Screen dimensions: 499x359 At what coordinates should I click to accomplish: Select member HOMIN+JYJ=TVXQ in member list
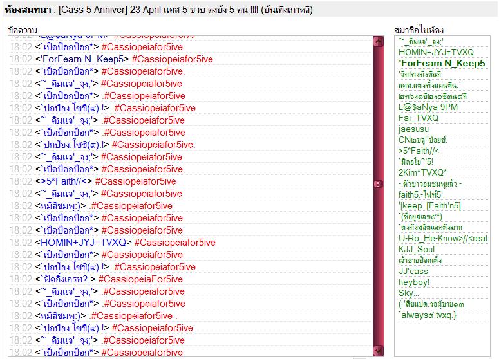(436, 52)
